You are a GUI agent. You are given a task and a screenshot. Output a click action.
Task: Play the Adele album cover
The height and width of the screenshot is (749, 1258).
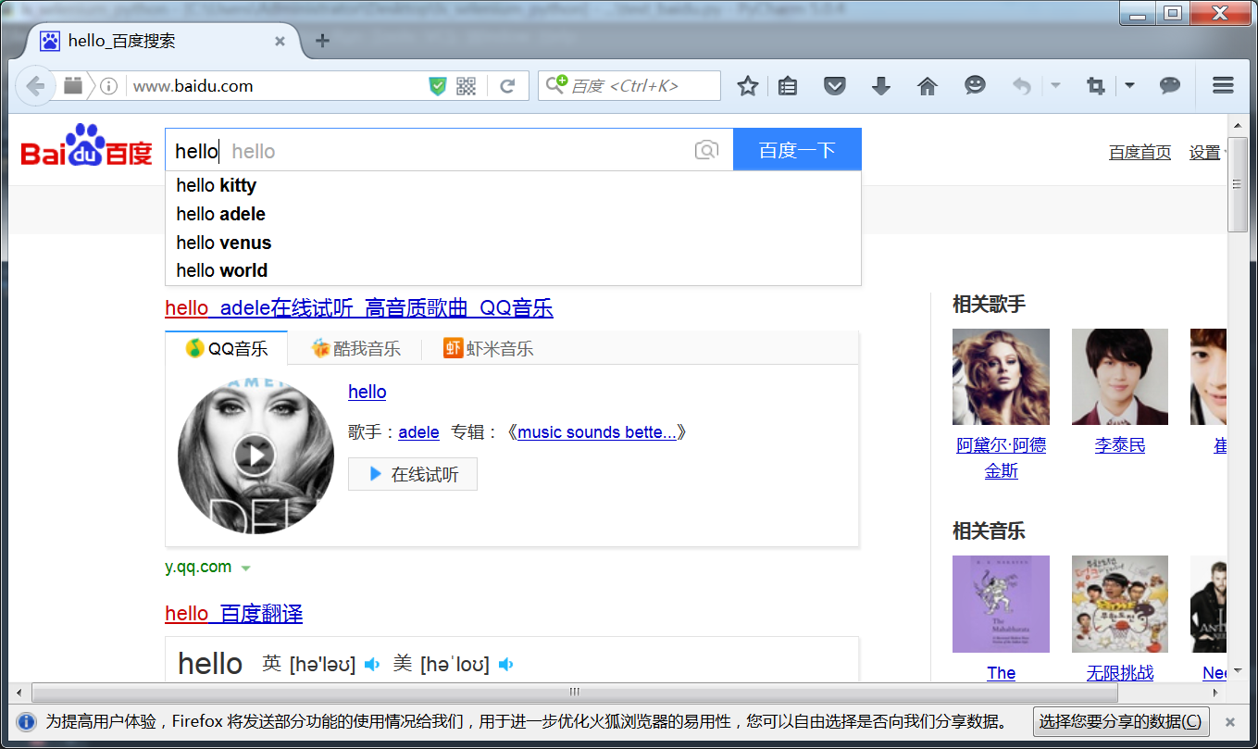(255, 455)
